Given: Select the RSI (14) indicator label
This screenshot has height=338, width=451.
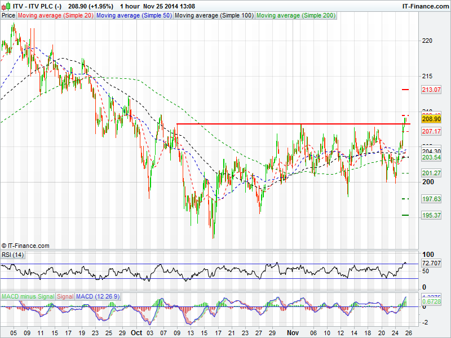Looking at the screenshot, I should click(12, 255).
